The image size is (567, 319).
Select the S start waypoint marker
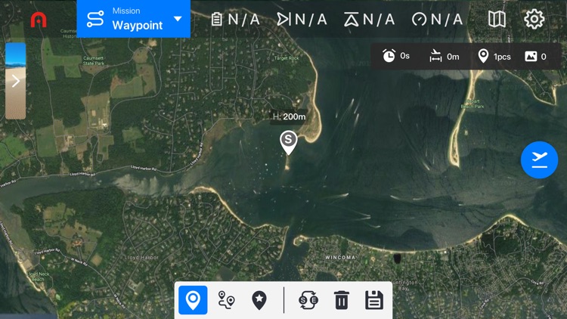click(288, 143)
